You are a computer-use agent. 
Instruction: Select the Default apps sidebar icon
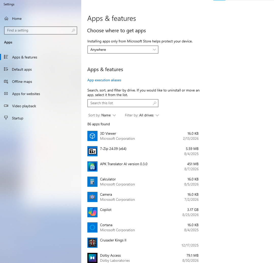point(6,69)
